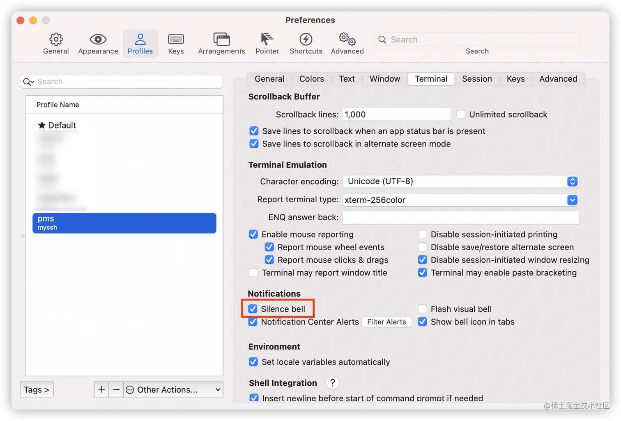Uncheck the Silence bell checkbox
621x421 pixels.
(253, 309)
